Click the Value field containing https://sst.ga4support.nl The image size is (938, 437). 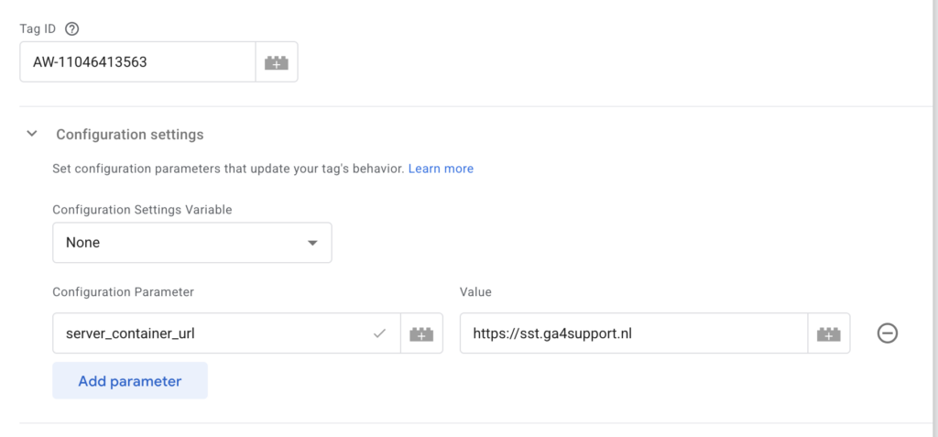[x=632, y=334]
